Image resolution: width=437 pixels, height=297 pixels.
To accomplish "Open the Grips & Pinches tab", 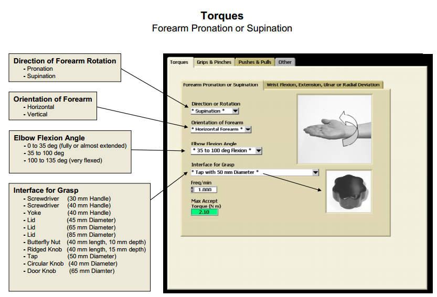I will [x=214, y=62].
